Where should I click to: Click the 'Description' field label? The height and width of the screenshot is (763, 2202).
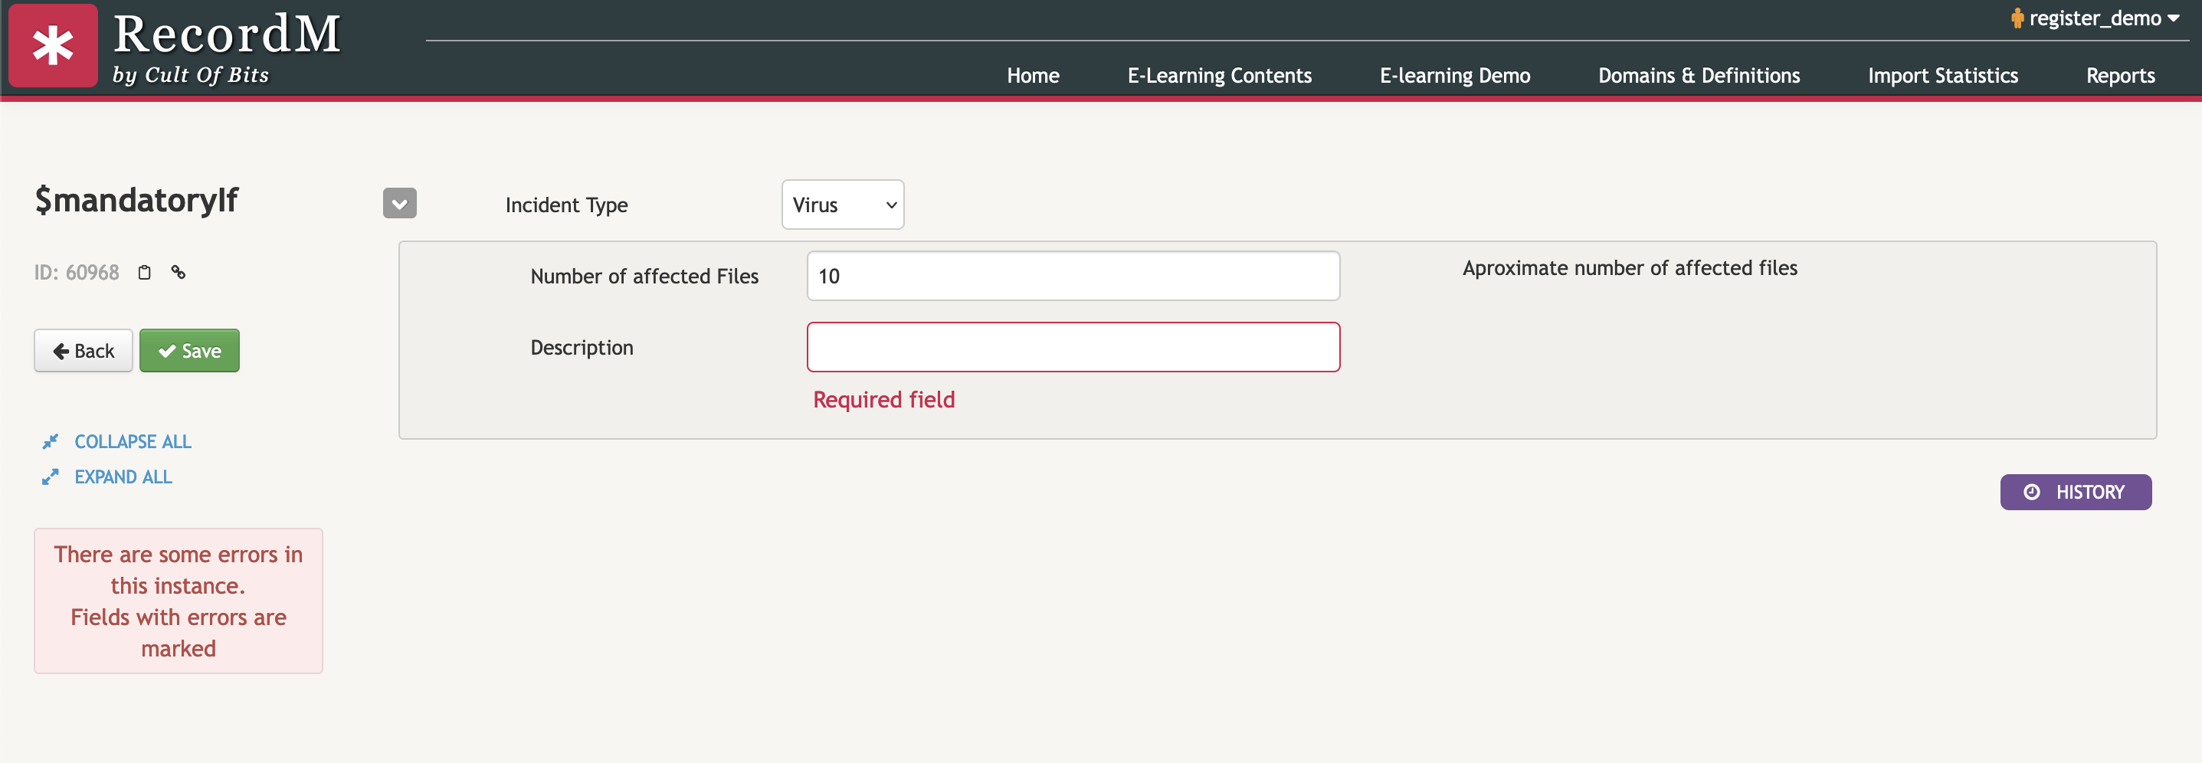[x=582, y=348]
